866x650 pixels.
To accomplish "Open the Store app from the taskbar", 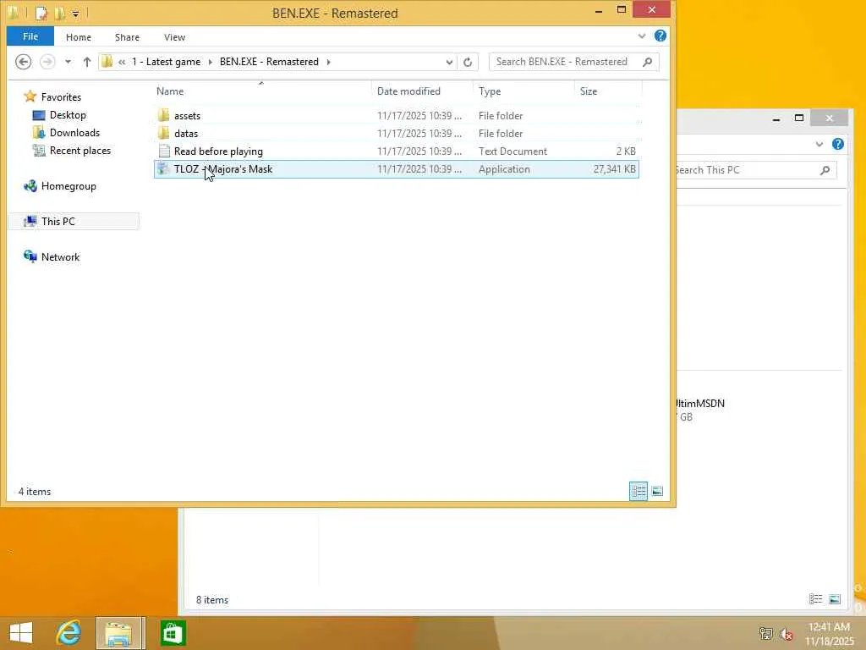I will point(173,633).
